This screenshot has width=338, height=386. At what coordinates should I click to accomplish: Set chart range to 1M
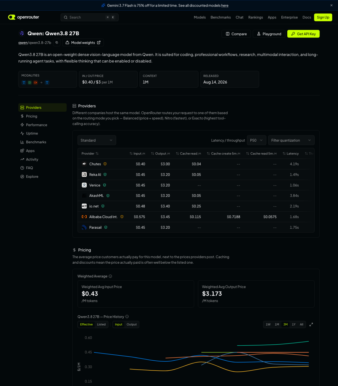pyautogui.click(x=277, y=324)
